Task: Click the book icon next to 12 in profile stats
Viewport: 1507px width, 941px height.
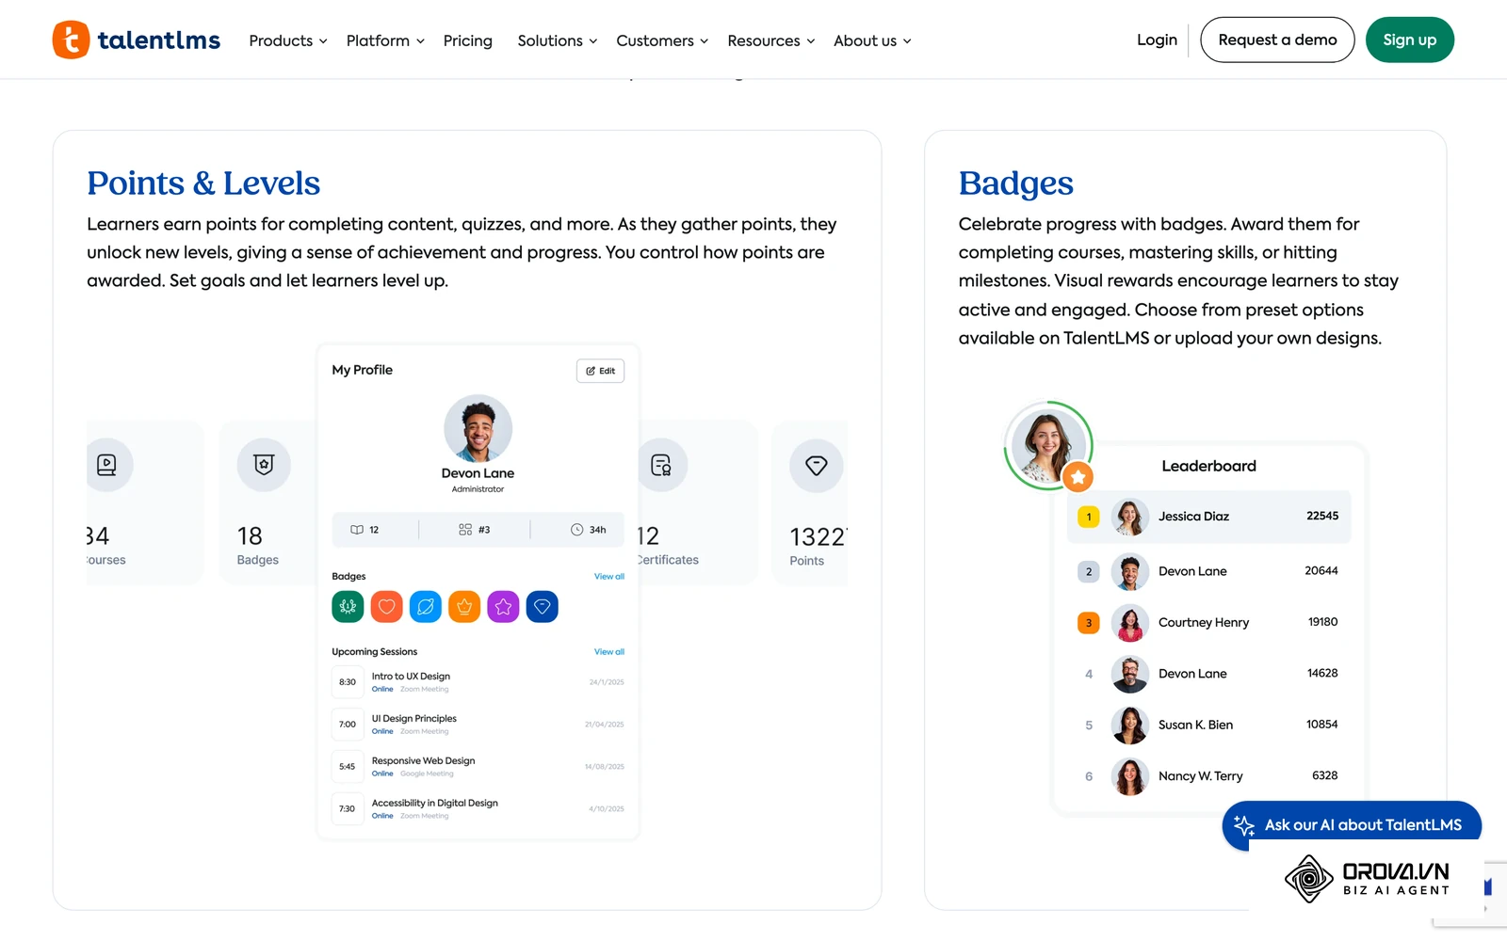Action: pyautogui.click(x=357, y=530)
